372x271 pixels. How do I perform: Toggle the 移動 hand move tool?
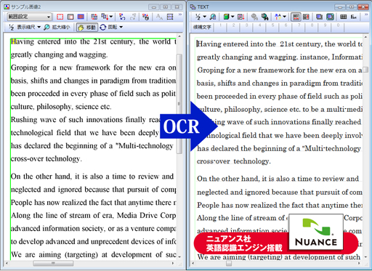(87, 28)
